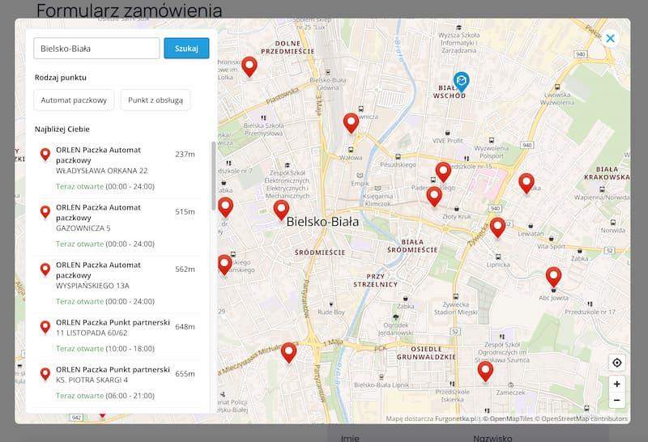Select partner point at 11 Listopada 60/62
The height and width of the screenshot is (442, 648).
pos(117,335)
